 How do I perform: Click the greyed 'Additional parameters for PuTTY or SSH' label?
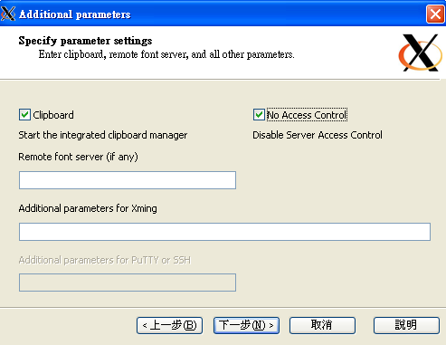105,260
